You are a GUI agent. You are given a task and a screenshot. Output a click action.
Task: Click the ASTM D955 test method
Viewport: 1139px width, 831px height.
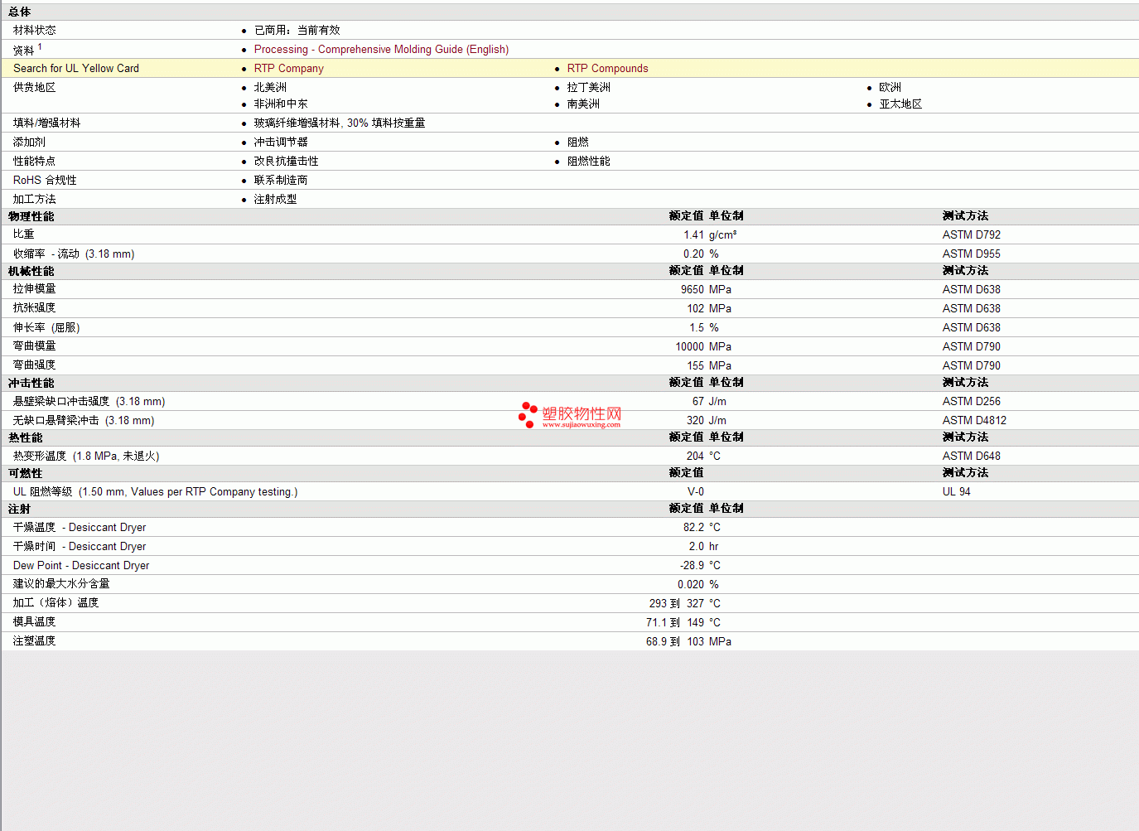click(972, 254)
